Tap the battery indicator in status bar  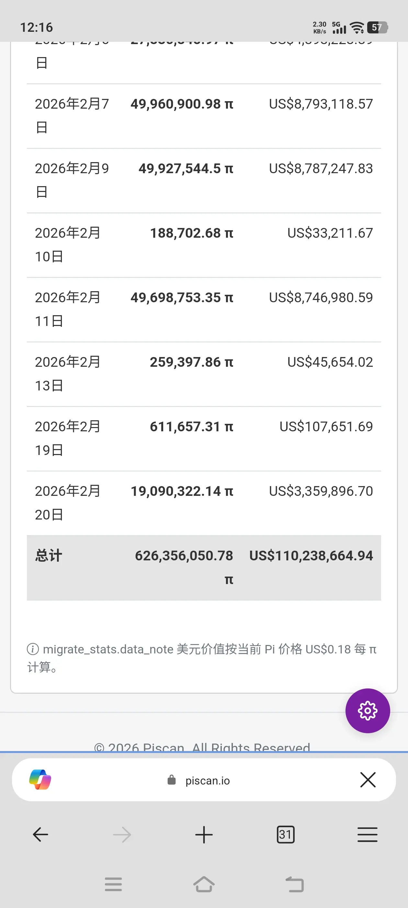click(x=377, y=27)
